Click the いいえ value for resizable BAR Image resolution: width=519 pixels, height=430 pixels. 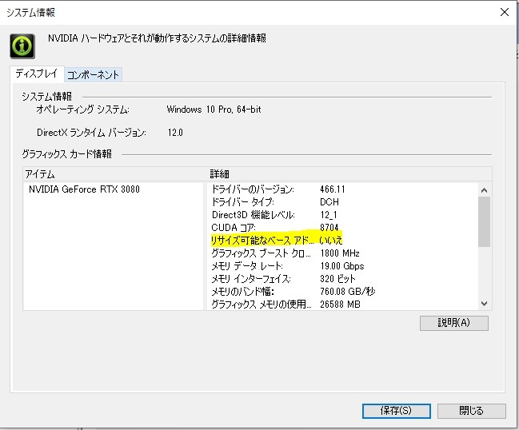coord(330,240)
